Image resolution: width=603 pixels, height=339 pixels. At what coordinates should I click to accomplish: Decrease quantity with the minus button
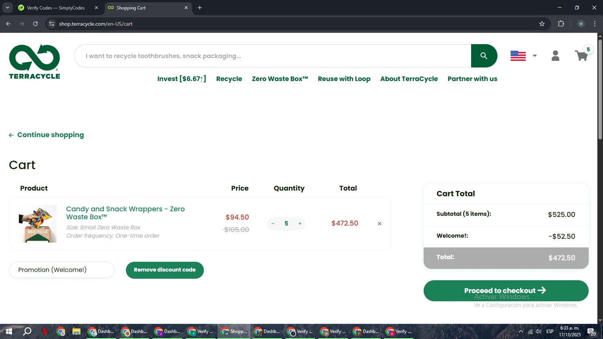pyautogui.click(x=273, y=224)
